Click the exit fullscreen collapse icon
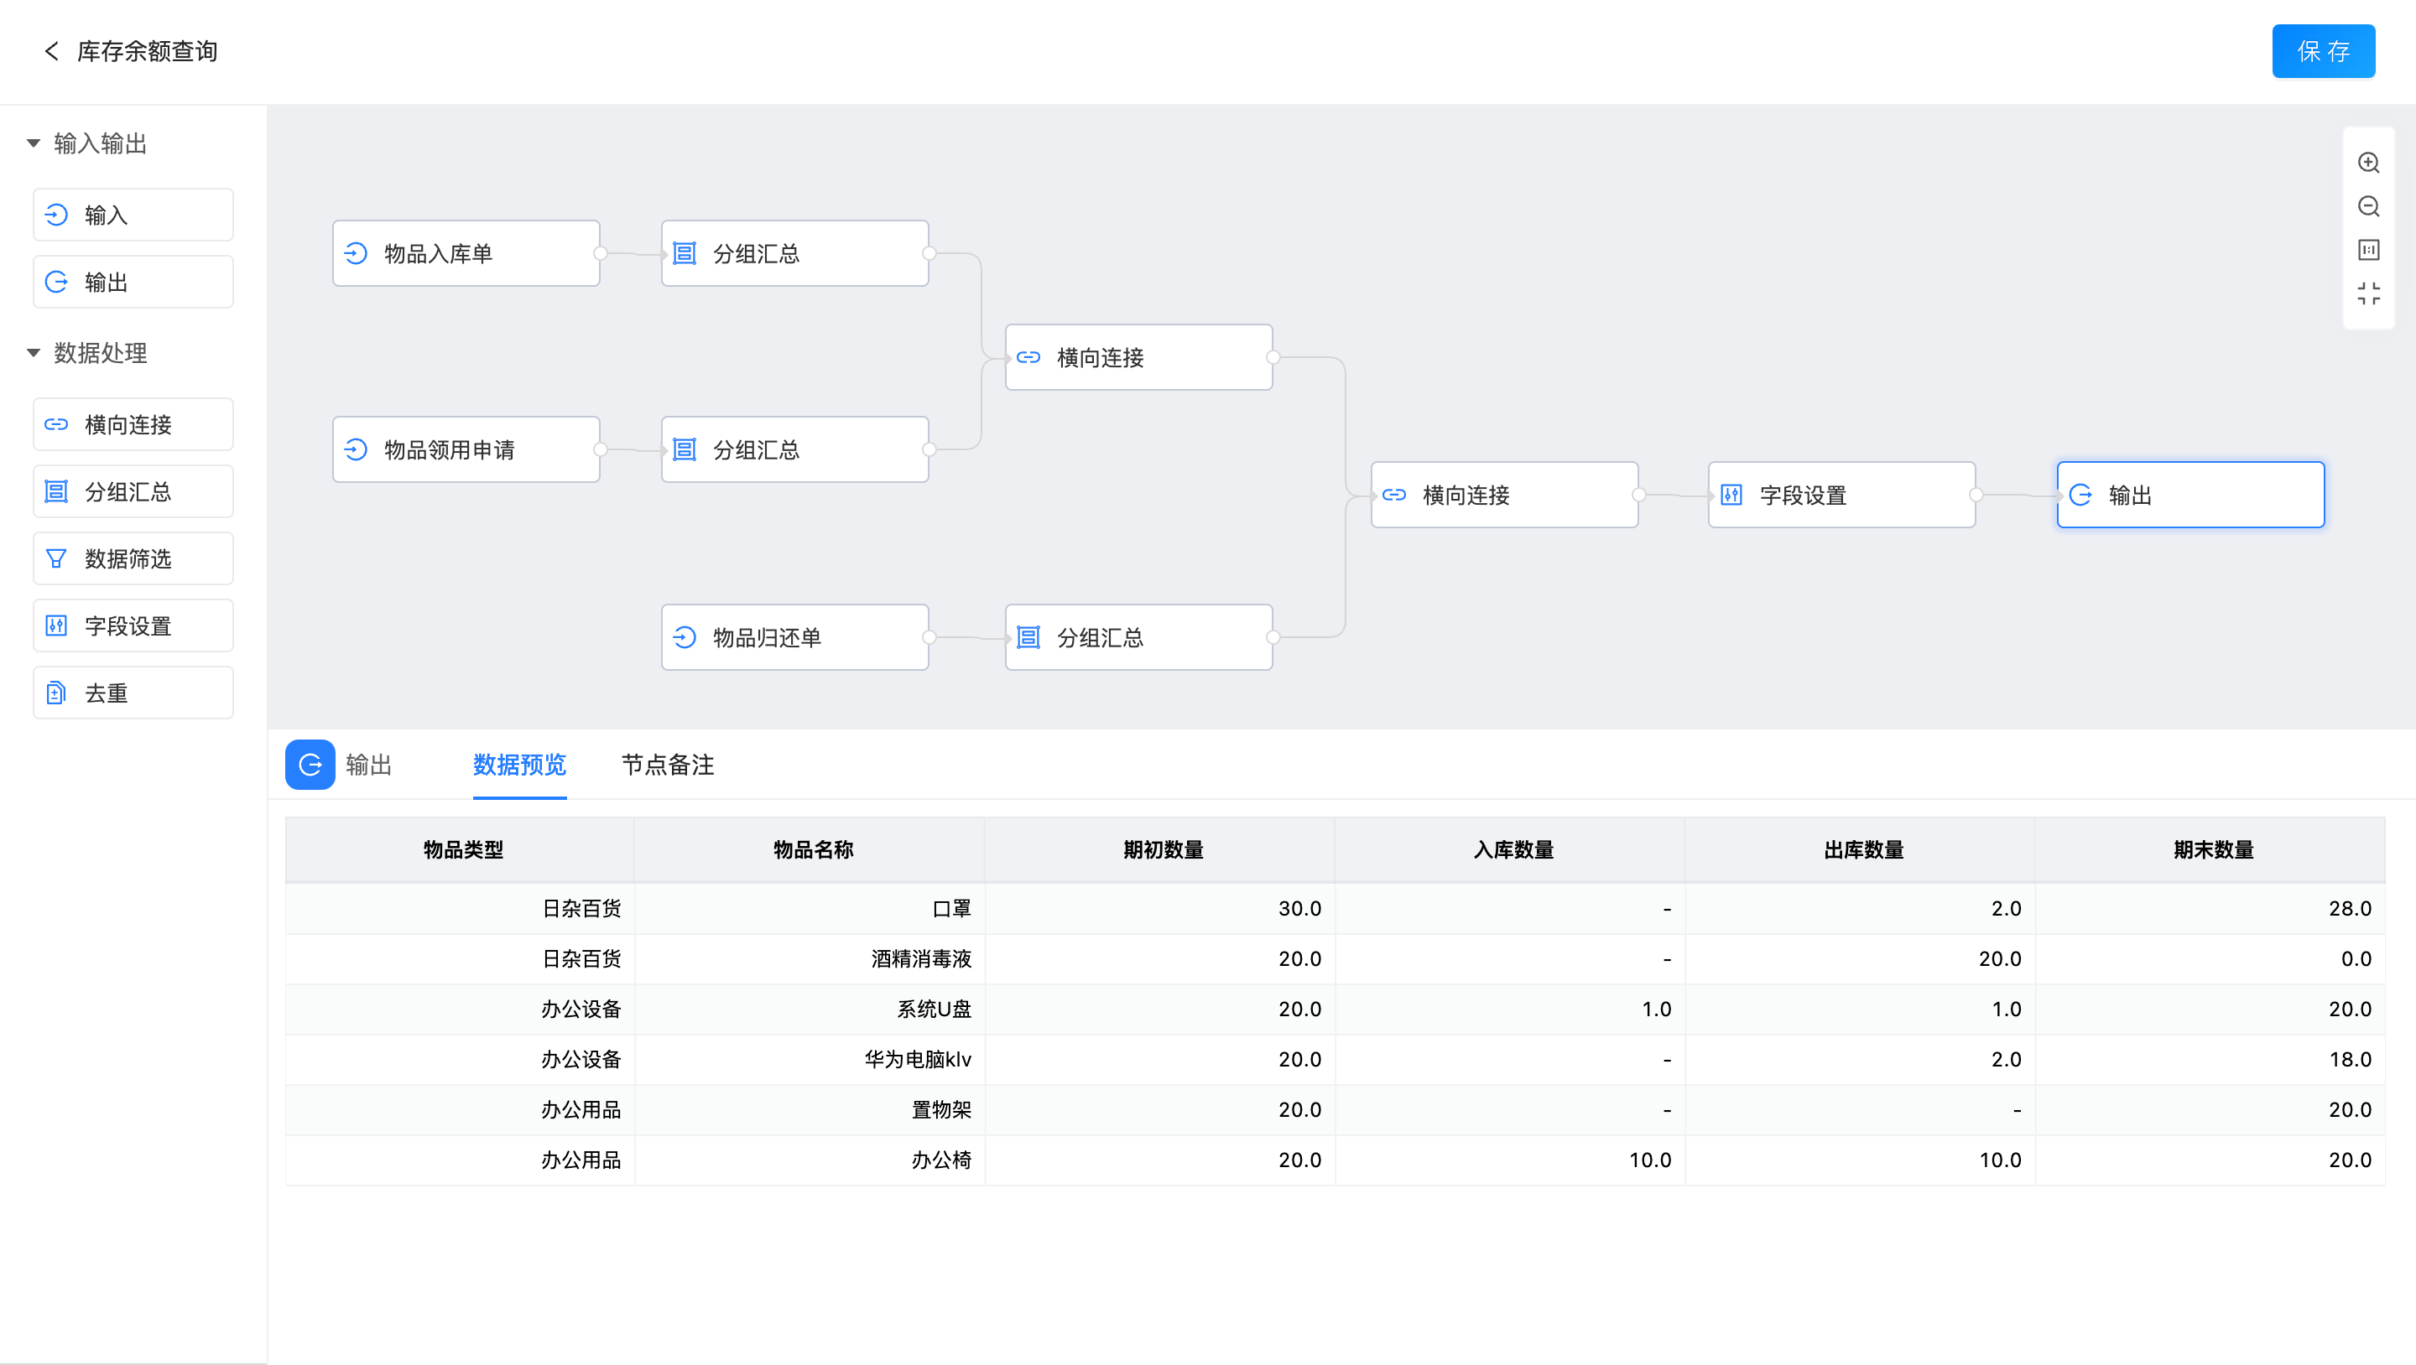This screenshot has height=1365, width=2416. point(2368,293)
